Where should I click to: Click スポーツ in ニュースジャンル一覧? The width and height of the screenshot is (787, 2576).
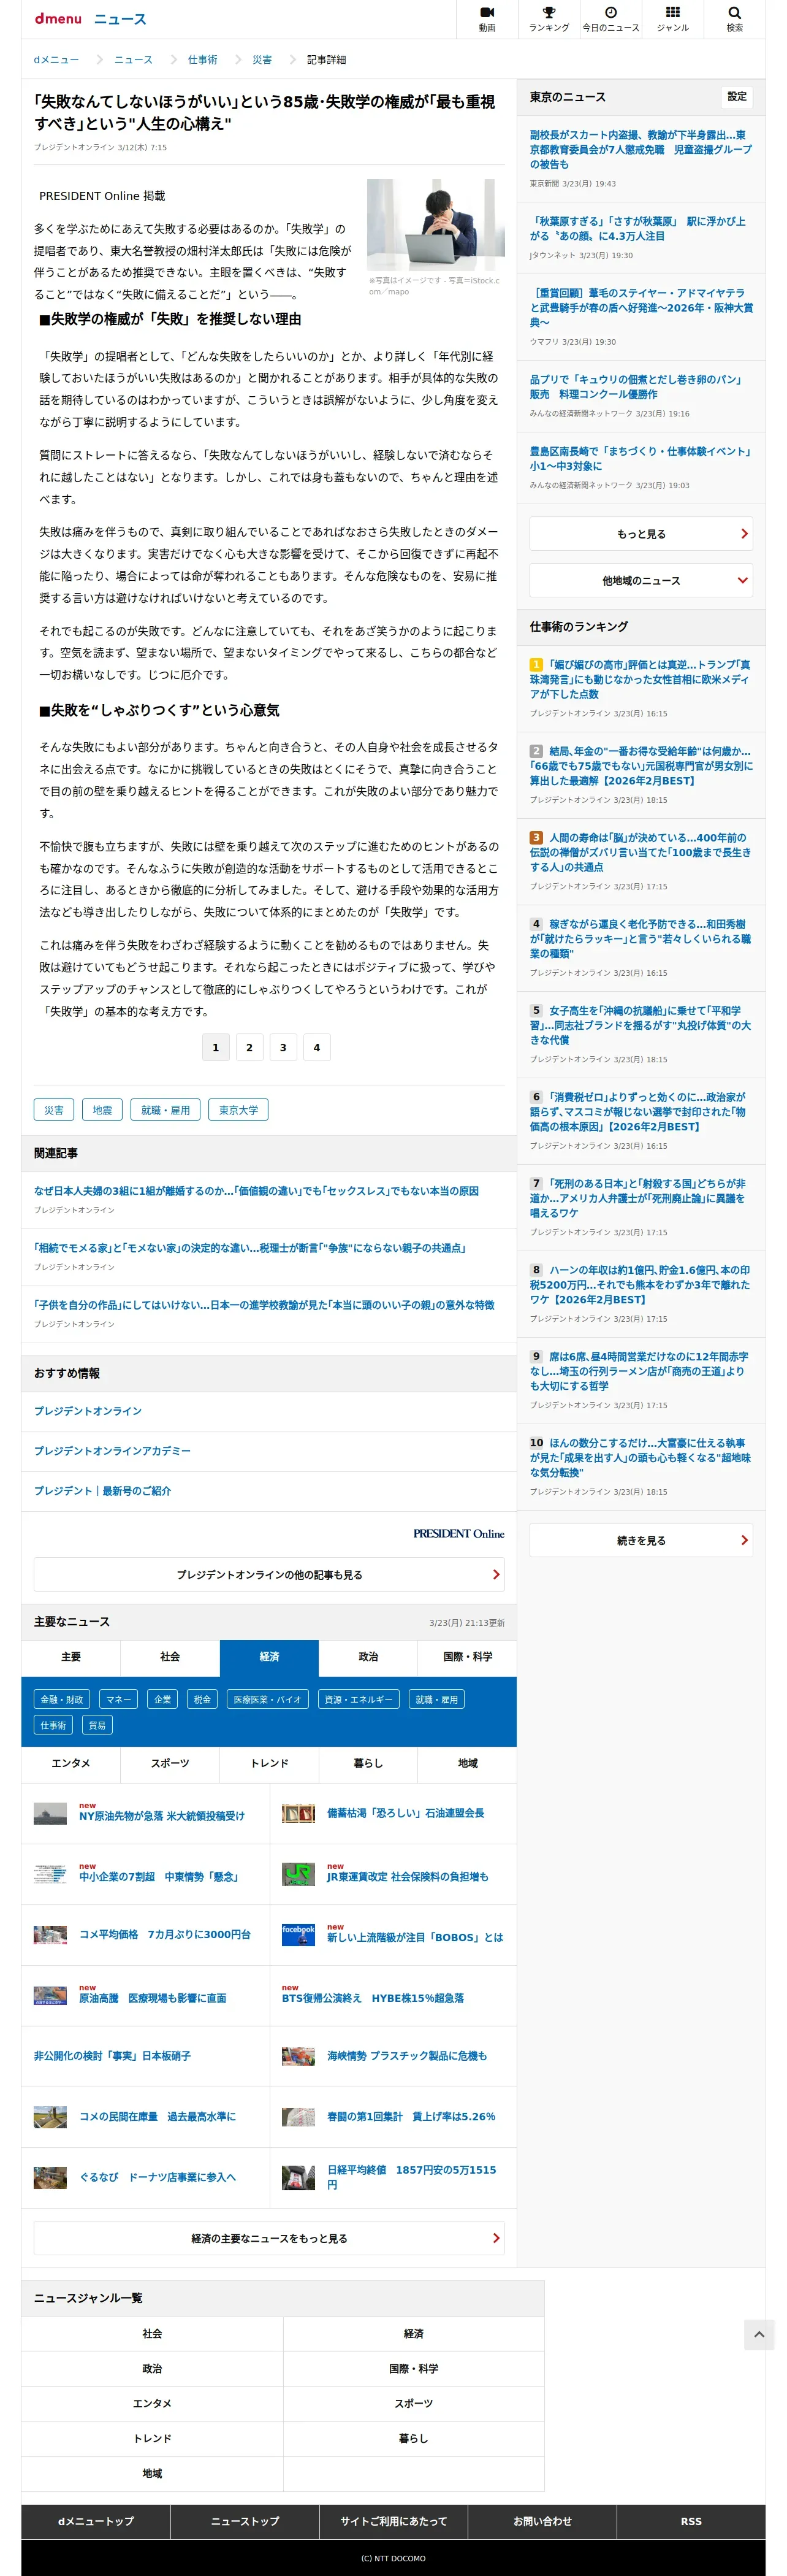[x=414, y=2403]
